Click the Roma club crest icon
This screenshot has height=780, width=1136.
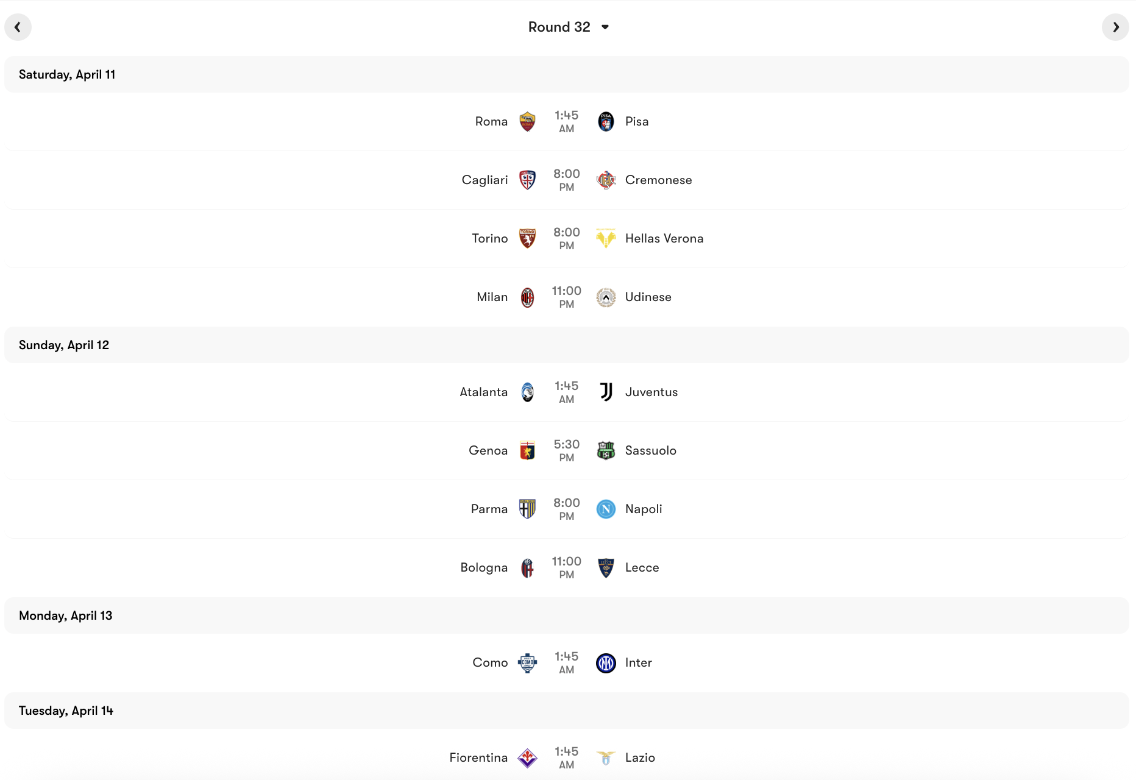[x=527, y=121]
